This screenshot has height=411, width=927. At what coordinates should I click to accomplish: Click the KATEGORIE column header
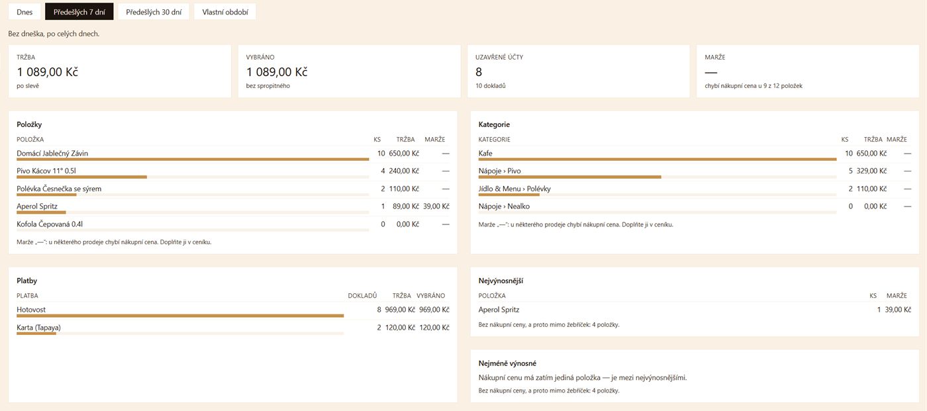tap(494, 140)
